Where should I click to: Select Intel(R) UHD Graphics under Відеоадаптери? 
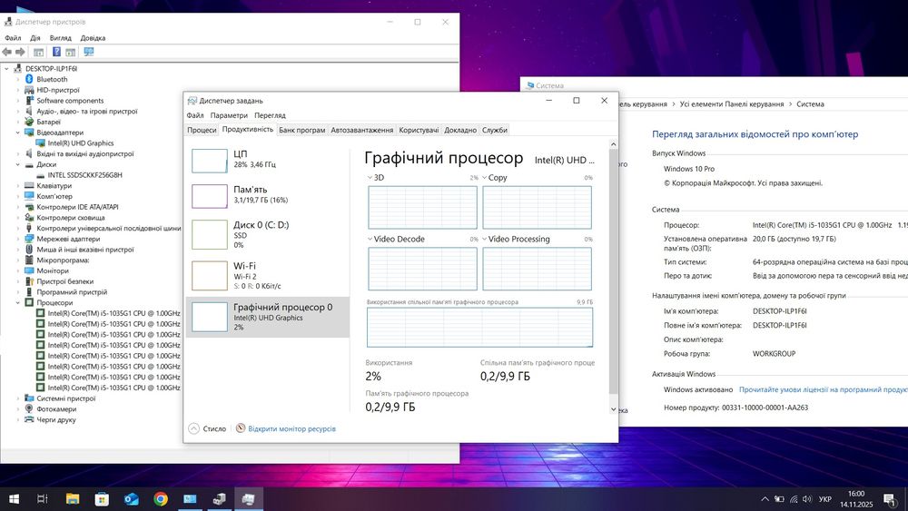(x=81, y=142)
